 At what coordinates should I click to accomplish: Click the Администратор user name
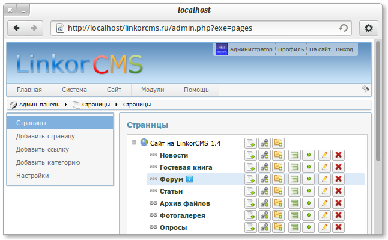click(251, 49)
